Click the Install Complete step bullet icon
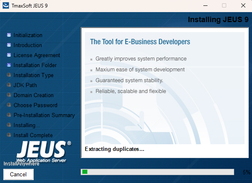The height and width of the screenshot is (183, 252). (9, 135)
